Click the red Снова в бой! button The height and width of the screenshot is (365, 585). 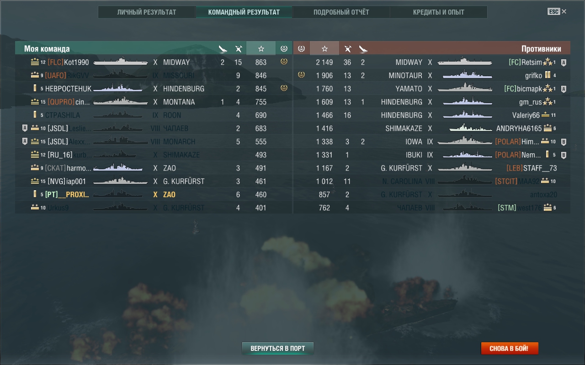[509, 349]
